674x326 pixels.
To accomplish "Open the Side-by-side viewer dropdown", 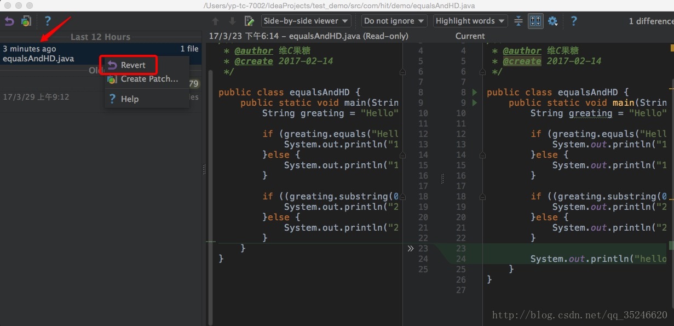I will point(306,21).
